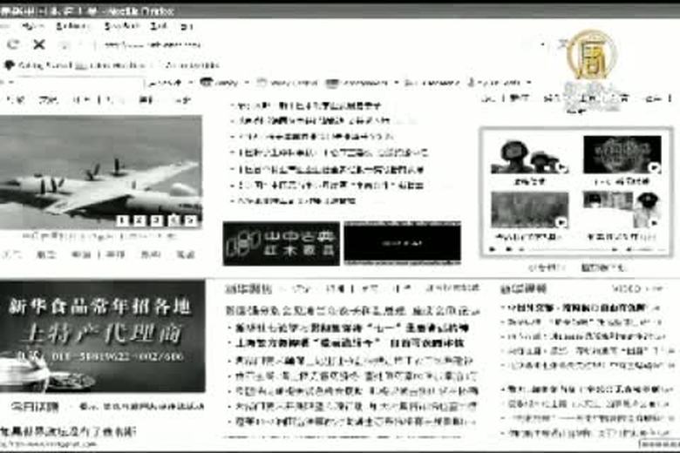Screen dimensions: 680x453
Task: Open the 中中古典 红木家具 banner ad
Action: tap(281, 244)
